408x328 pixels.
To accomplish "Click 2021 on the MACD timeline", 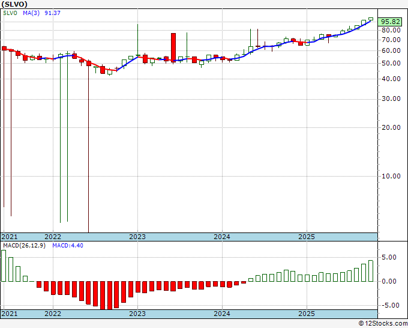I will point(10,314).
